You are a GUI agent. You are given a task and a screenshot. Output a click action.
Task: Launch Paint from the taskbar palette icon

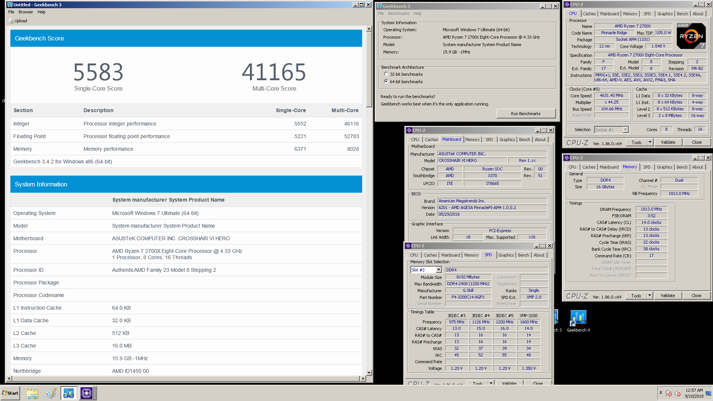pos(51,393)
